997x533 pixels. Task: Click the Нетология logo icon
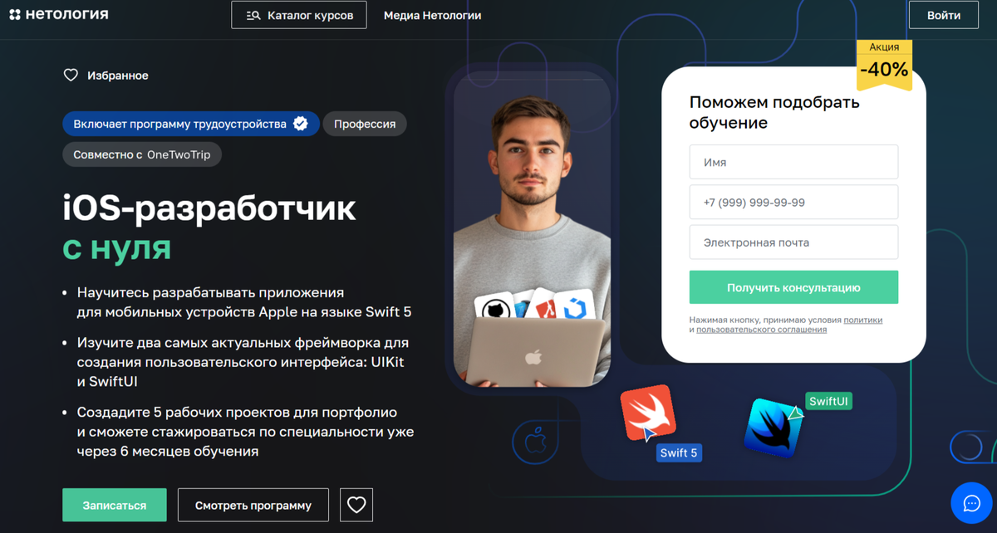click(15, 15)
